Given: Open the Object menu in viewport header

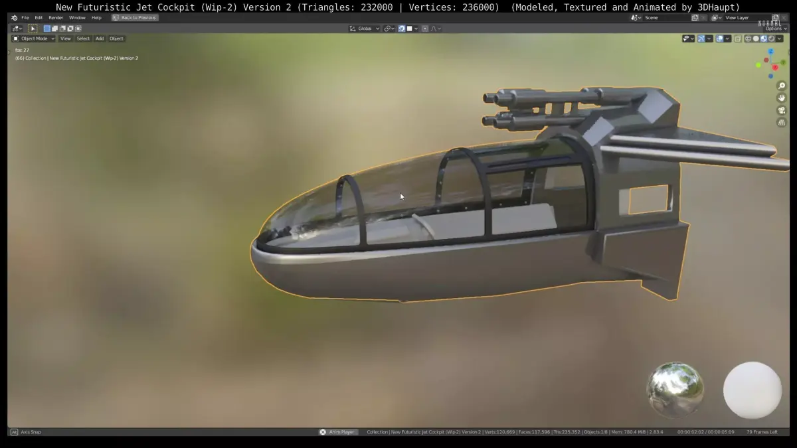Looking at the screenshot, I should [116, 38].
